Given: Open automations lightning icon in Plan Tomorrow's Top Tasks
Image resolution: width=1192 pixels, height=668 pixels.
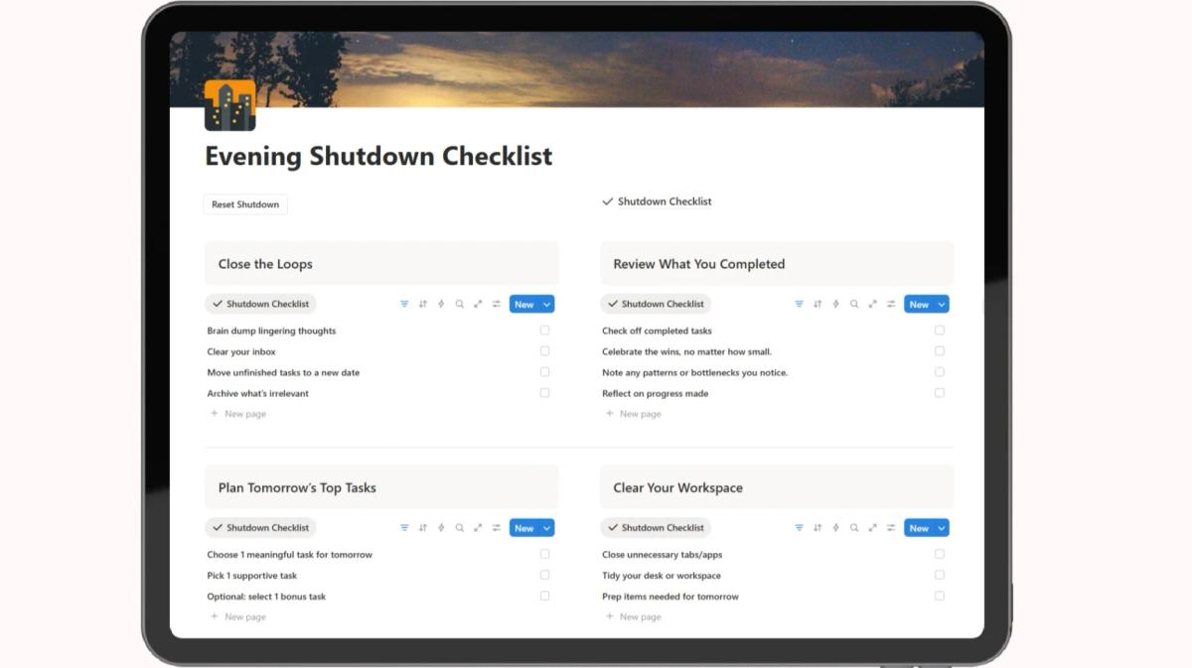Looking at the screenshot, I should coord(441,528).
